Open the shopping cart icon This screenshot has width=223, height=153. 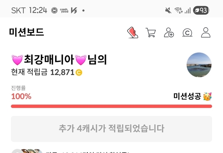(x=151, y=32)
